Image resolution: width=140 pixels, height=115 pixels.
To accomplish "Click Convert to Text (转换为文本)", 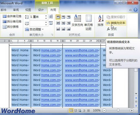I will [x=116, y=23].
